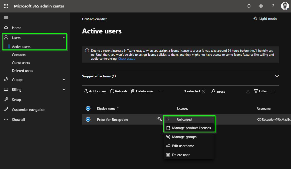Clear the press search query

248,91
